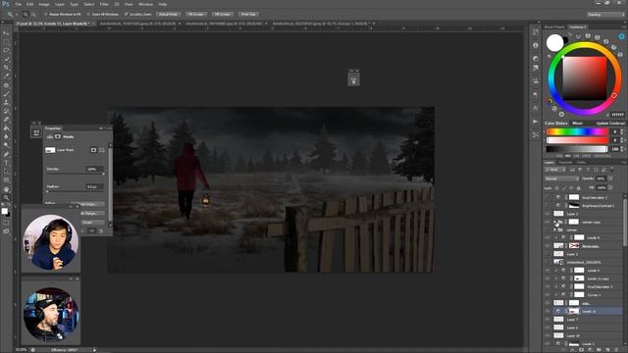Click the hex color value field

click(617, 115)
